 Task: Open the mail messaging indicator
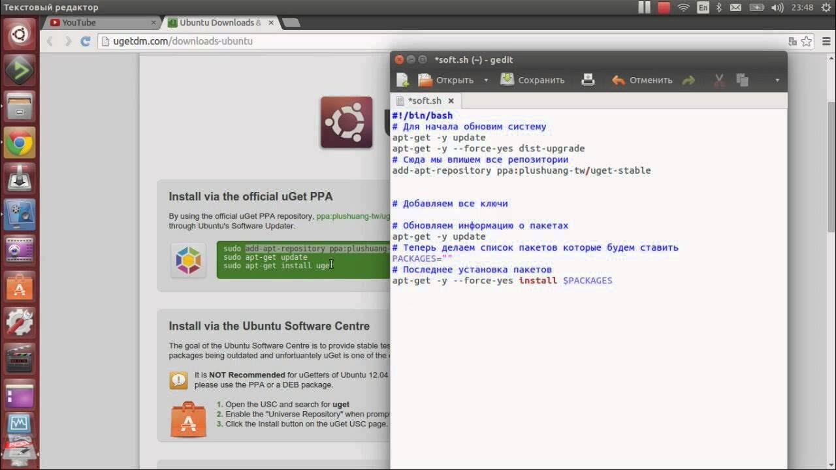[735, 8]
